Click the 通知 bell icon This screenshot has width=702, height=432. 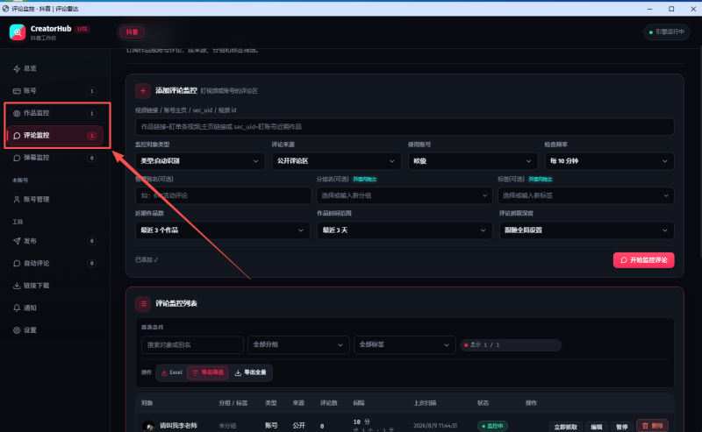17,308
